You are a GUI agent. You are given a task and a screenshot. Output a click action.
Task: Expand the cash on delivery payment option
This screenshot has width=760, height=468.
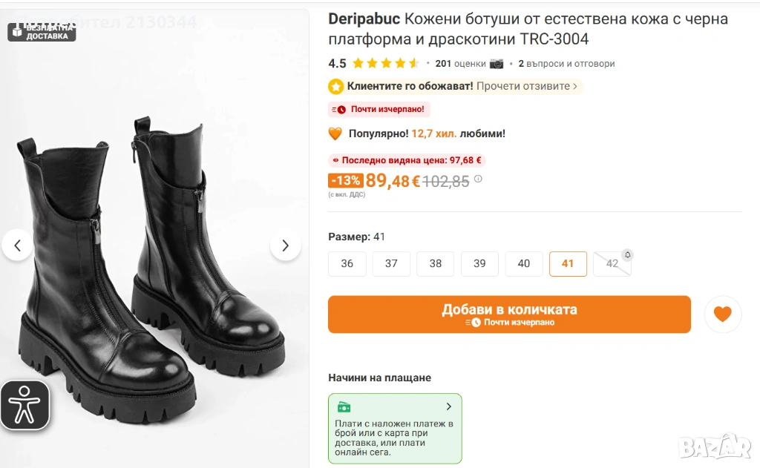448,406
